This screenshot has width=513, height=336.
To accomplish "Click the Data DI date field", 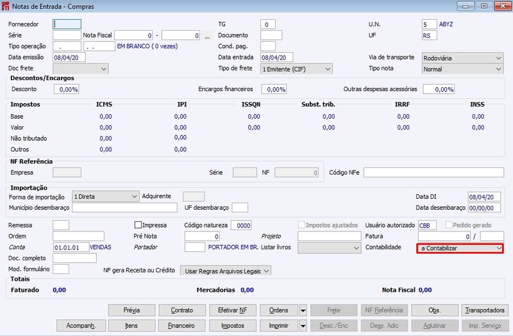I will (x=484, y=197).
